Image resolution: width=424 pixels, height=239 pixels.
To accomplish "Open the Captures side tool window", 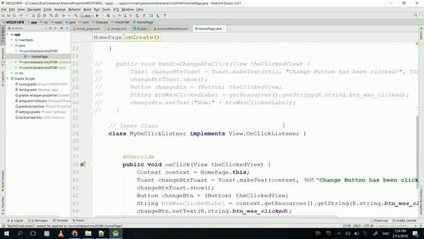I will click(x=3, y=79).
